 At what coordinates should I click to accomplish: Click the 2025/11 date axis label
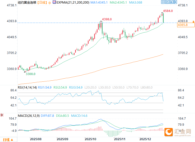coord(119,139)
